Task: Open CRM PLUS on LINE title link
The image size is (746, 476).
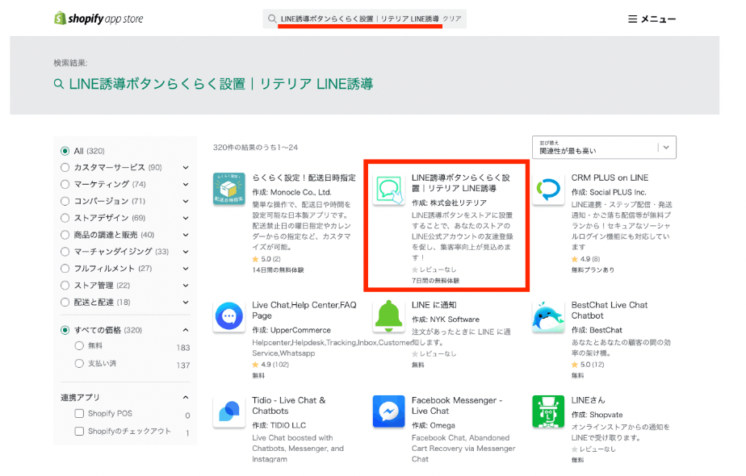Action: (x=610, y=177)
